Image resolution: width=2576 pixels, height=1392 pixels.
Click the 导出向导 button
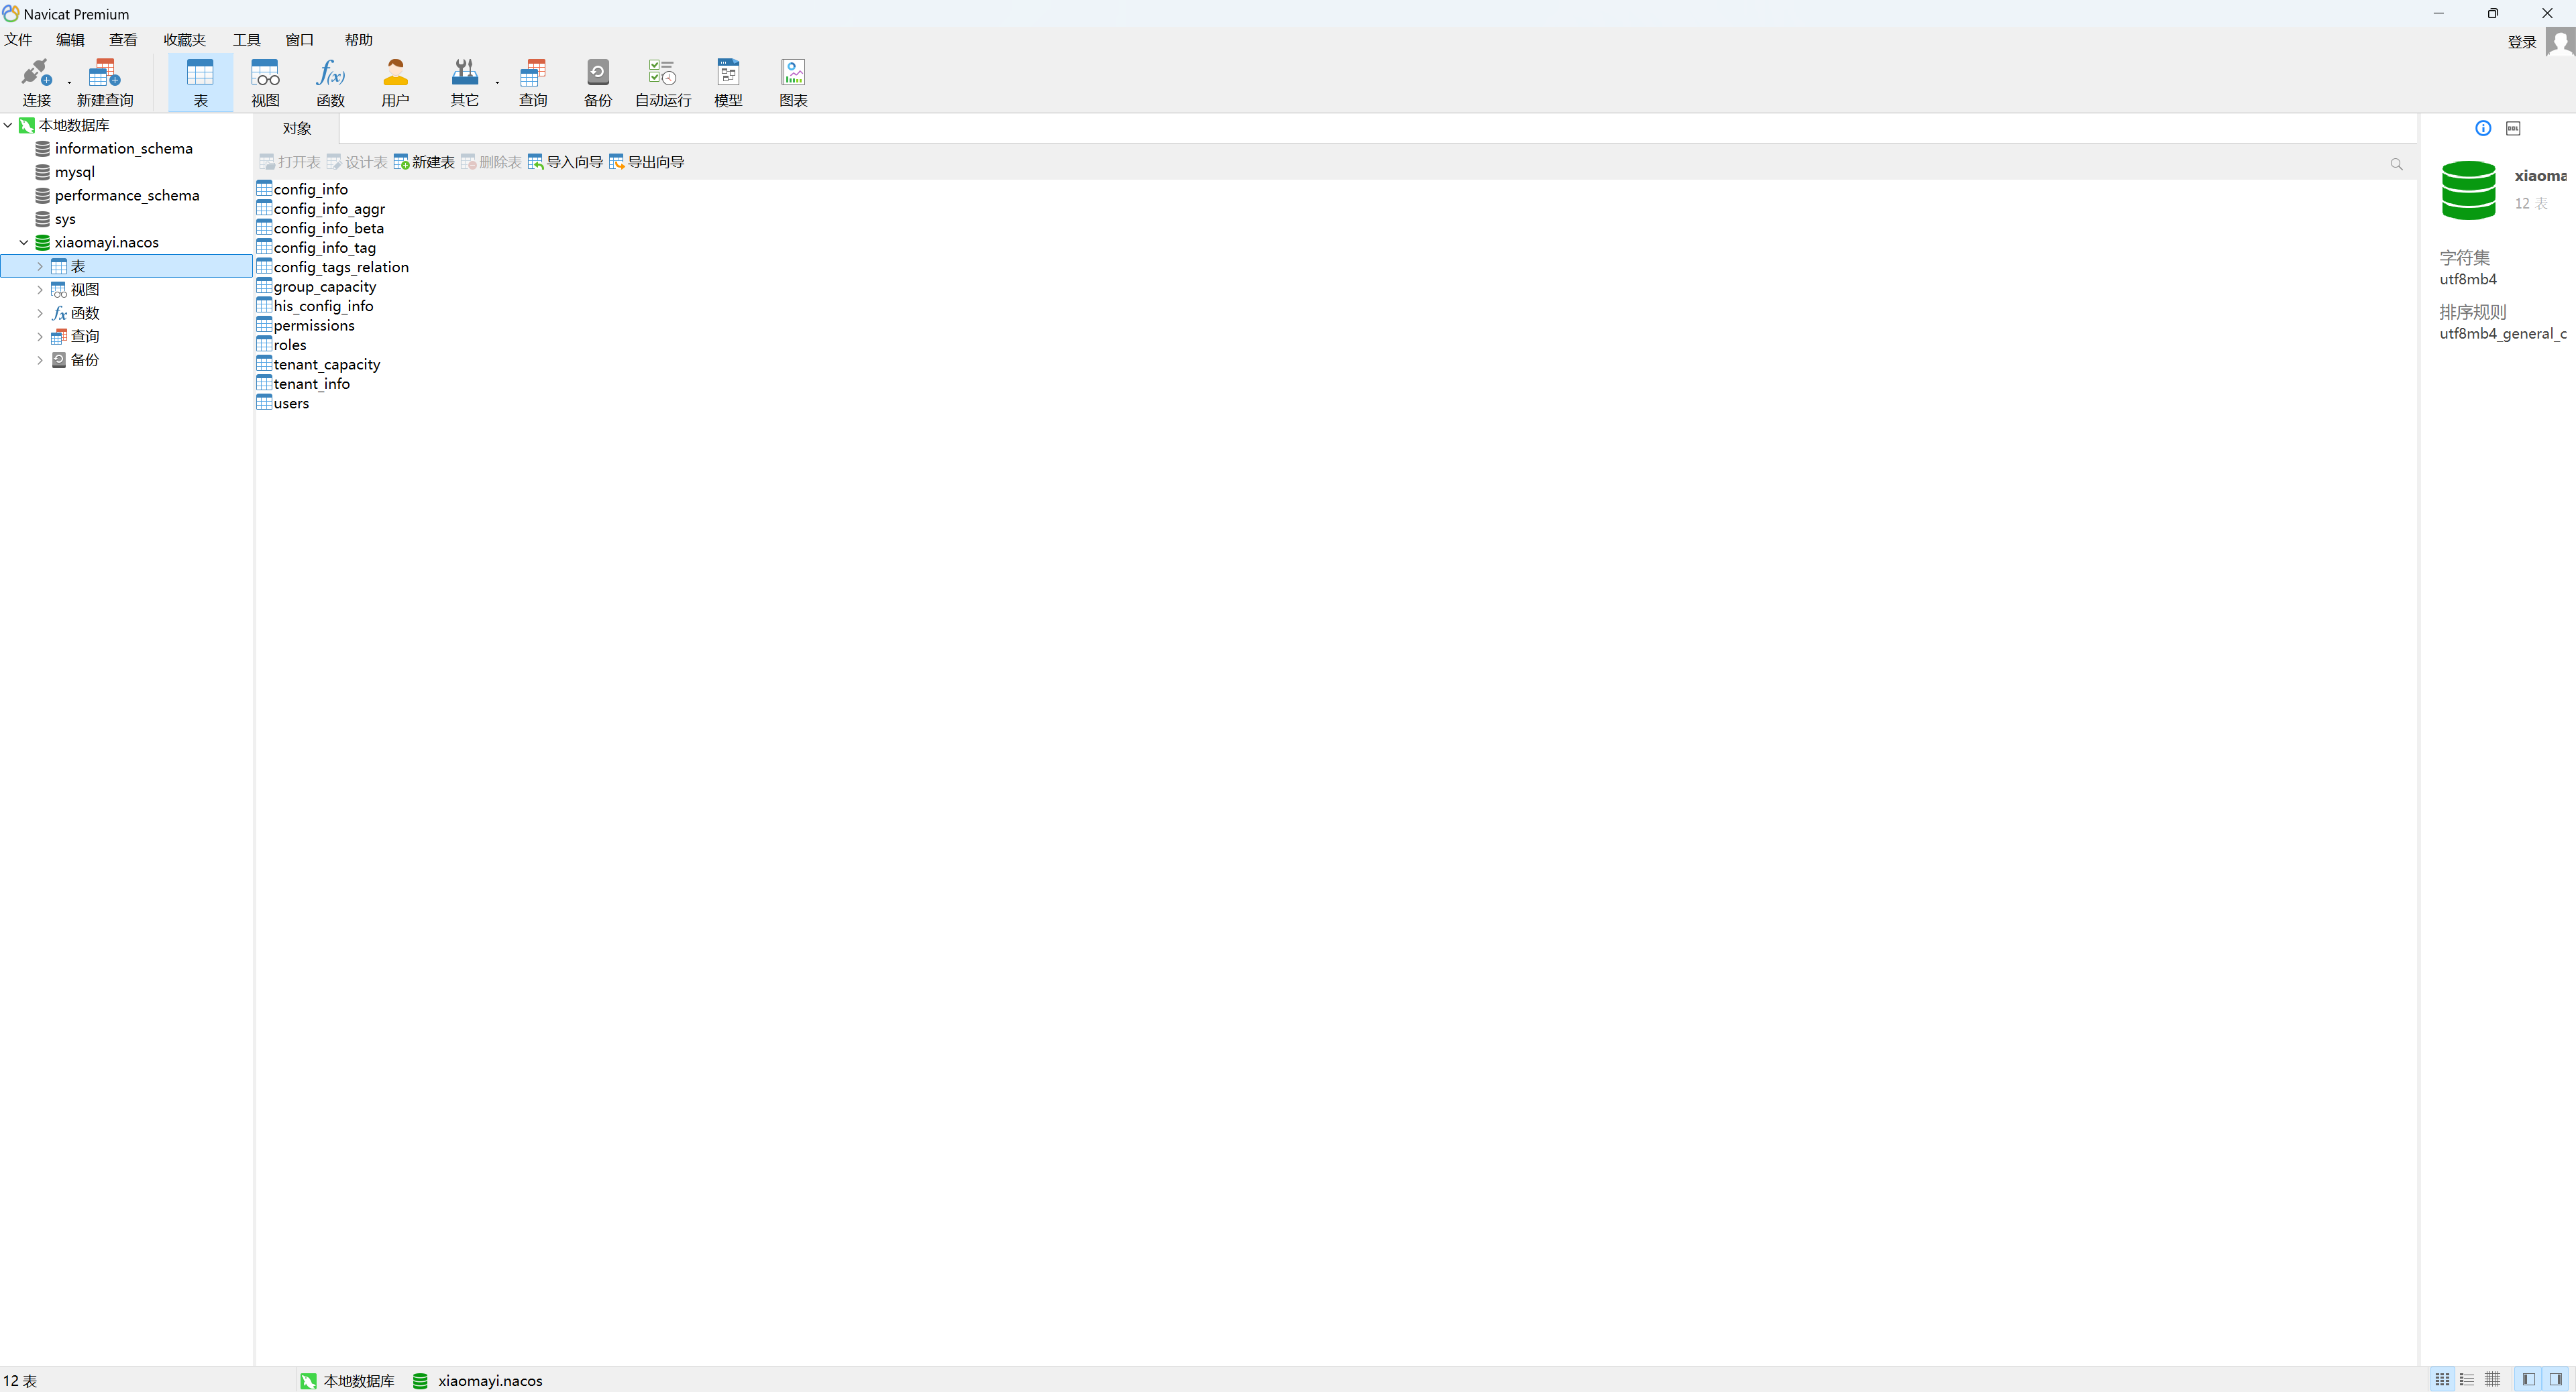[x=646, y=162]
